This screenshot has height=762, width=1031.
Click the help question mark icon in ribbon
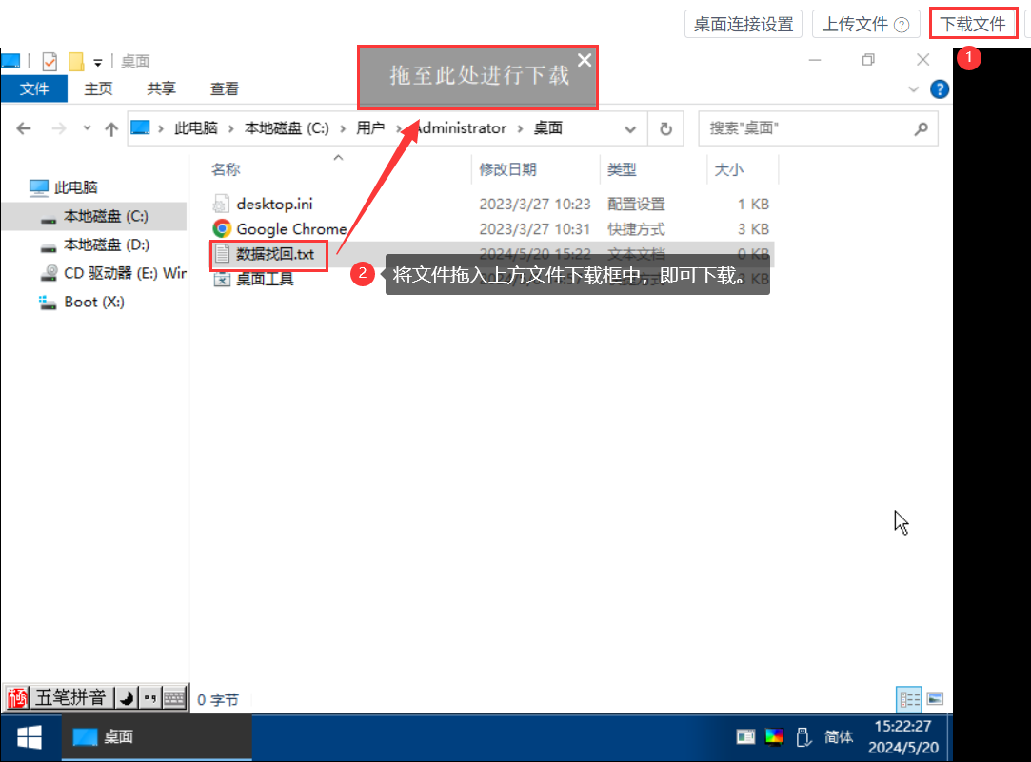(940, 89)
